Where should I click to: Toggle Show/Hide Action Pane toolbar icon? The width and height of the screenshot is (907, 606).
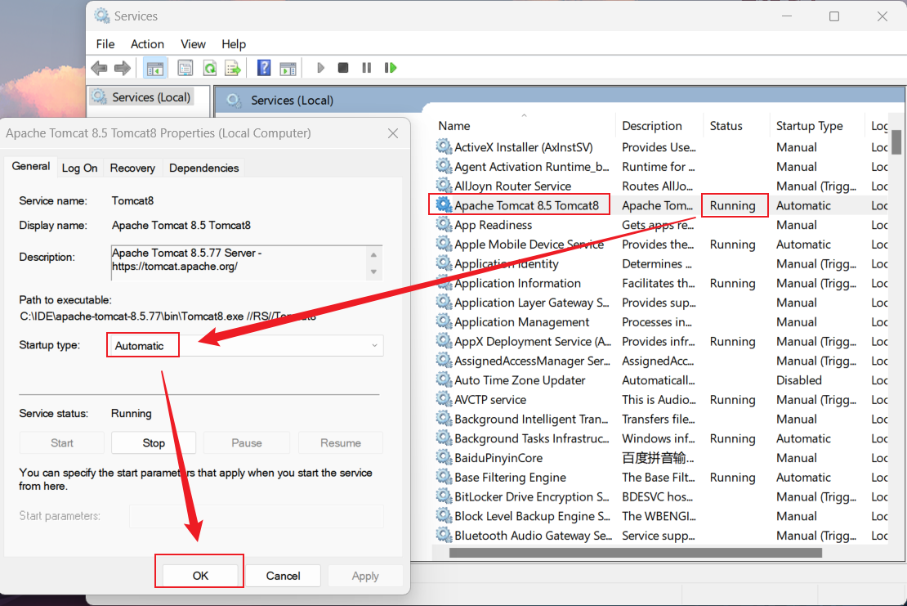click(x=288, y=68)
